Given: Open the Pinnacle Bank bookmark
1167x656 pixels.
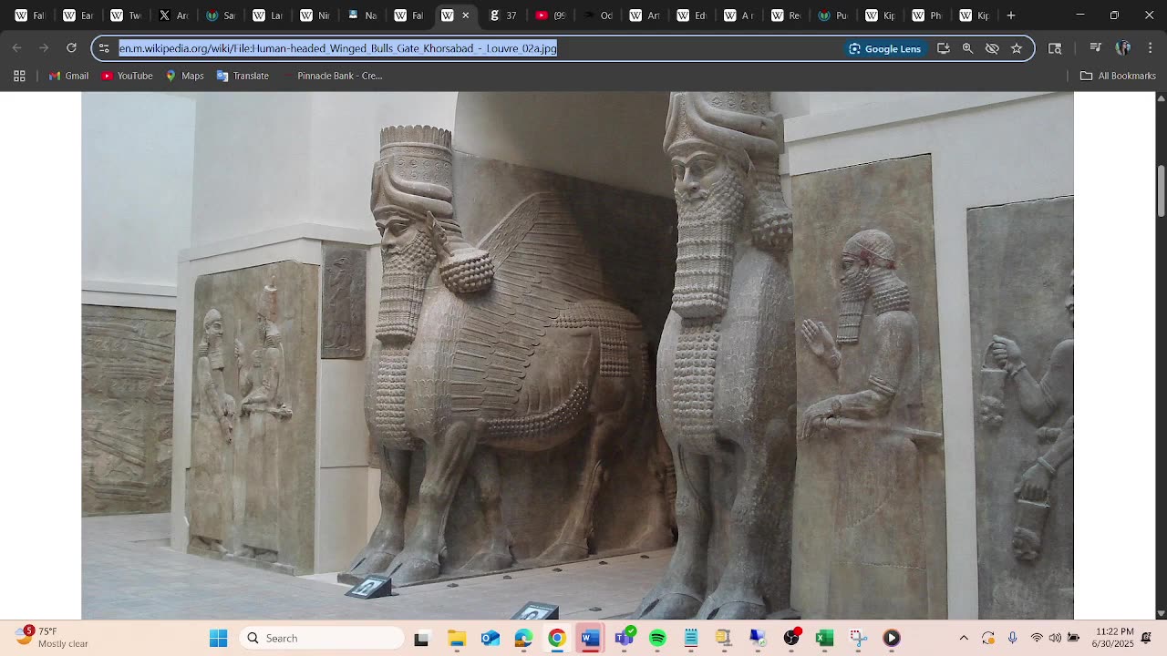Looking at the screenshot, I should 333,76.
